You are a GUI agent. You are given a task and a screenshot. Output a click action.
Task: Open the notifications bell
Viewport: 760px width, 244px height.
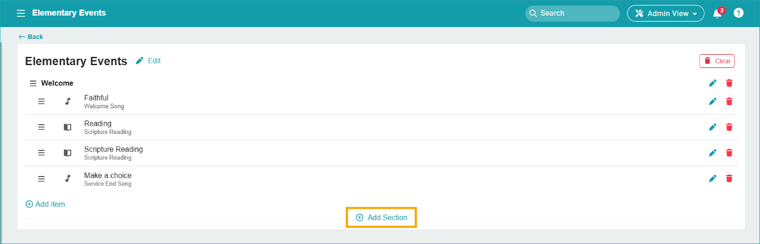tap(717, 14)
